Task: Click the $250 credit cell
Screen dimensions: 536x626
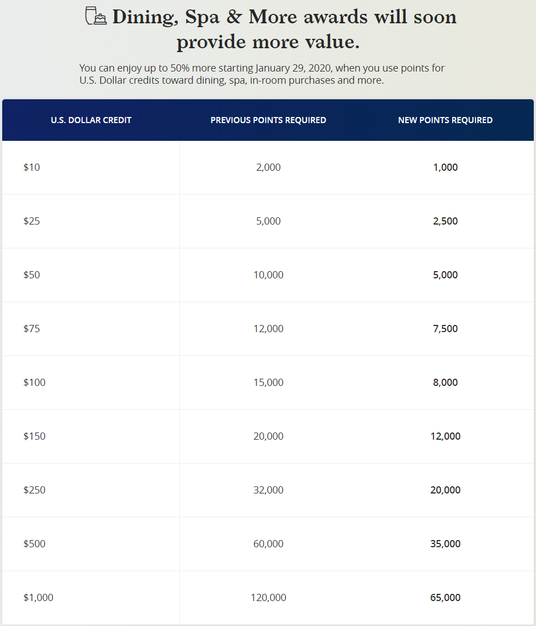Action: pos(34,490)
